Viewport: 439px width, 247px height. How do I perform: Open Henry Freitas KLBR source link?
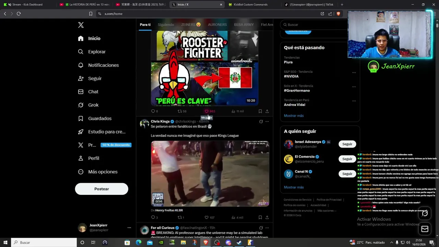point(169,210)
